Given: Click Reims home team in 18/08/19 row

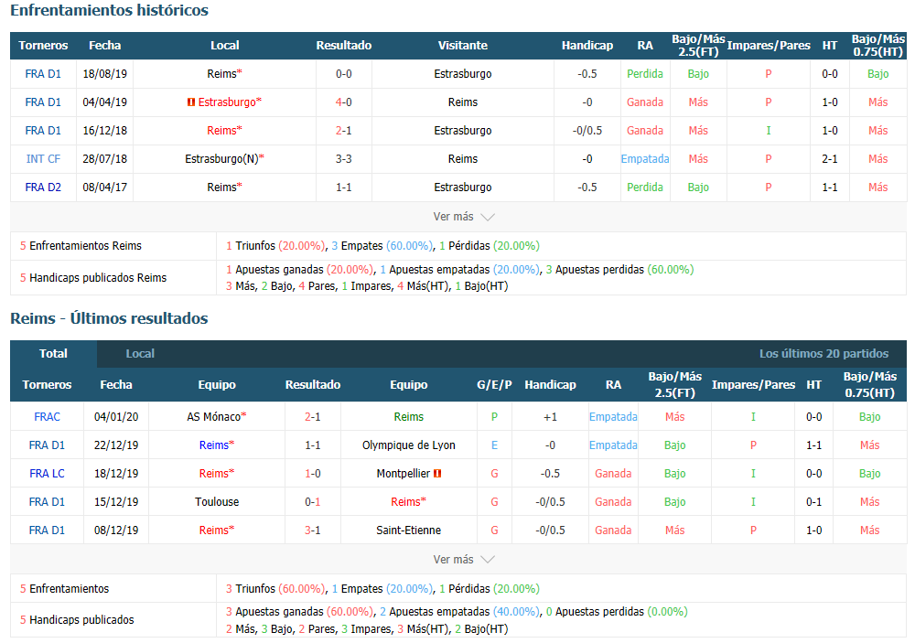Looking at the screenshot, I should click(221, 73).
